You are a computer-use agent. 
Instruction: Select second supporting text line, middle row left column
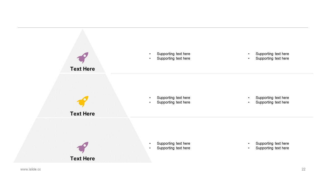173,102
